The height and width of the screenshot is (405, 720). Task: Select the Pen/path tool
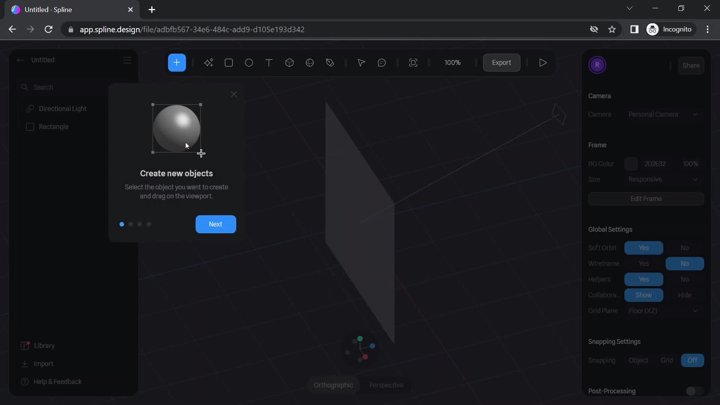coord(330,62)
